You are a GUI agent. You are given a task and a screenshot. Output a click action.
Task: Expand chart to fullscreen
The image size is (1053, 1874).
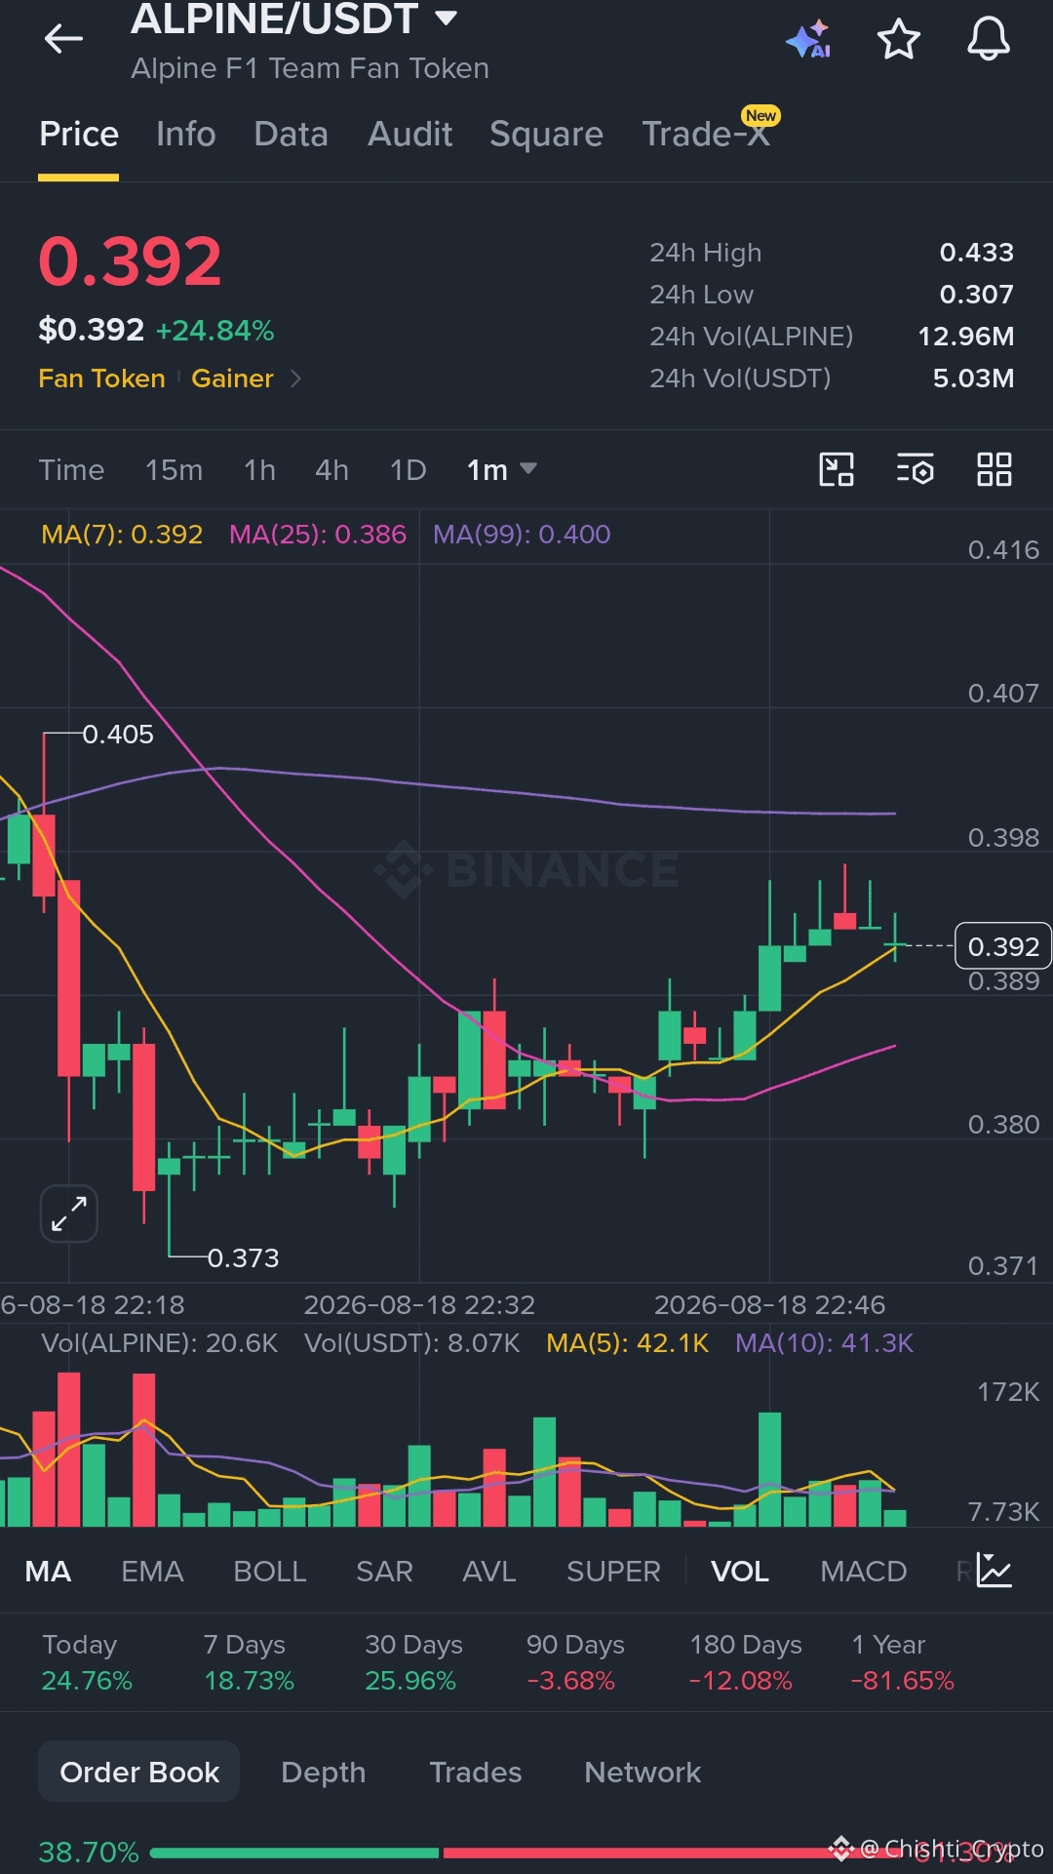pyautogui.click(x=69, y=1214)
